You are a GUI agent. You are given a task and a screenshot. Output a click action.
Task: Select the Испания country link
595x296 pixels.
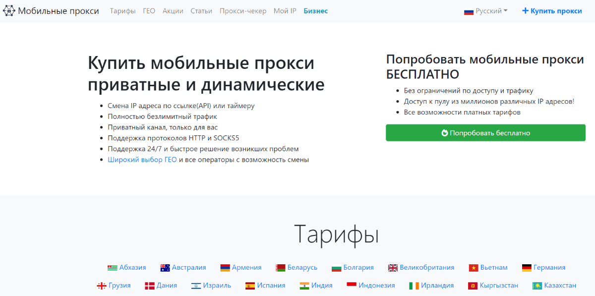(x=271, y=286)
